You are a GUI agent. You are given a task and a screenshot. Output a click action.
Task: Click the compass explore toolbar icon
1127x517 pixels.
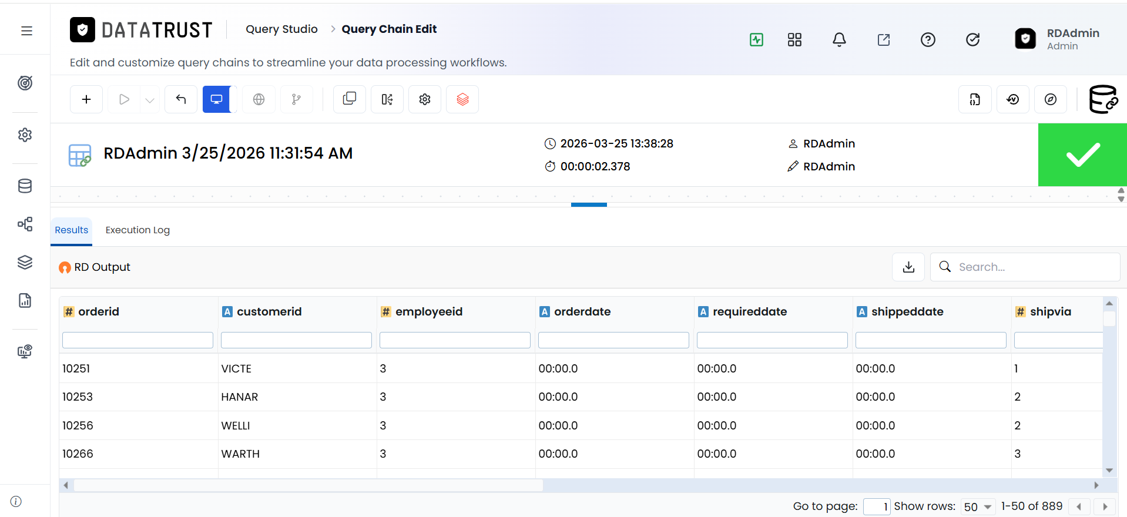(x=1051, y=99)
